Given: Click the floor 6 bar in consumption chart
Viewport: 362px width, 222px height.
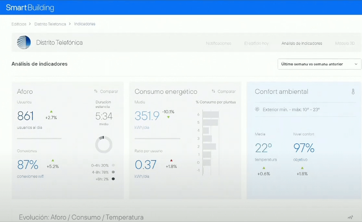Looking at the screenshot, I should pyautogui.click(x=211, y=115).
